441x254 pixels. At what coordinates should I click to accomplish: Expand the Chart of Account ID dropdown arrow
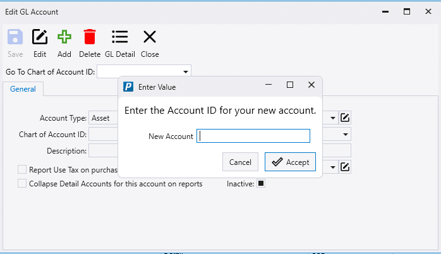point(346,135)
